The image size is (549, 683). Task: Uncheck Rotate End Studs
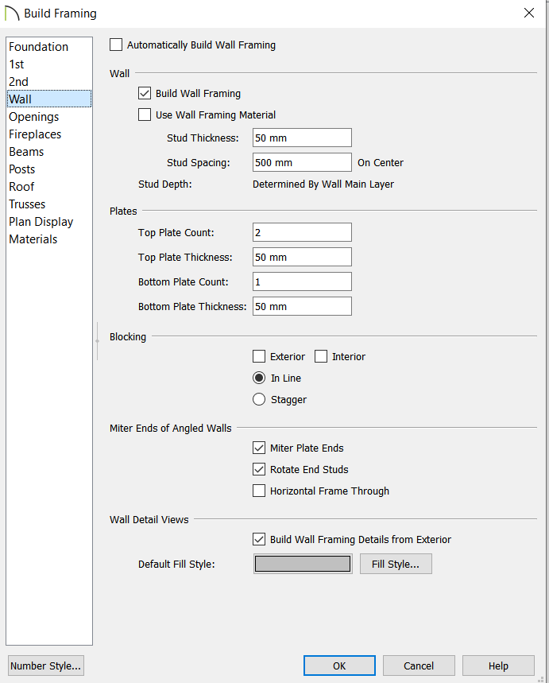tap(259, 469)
